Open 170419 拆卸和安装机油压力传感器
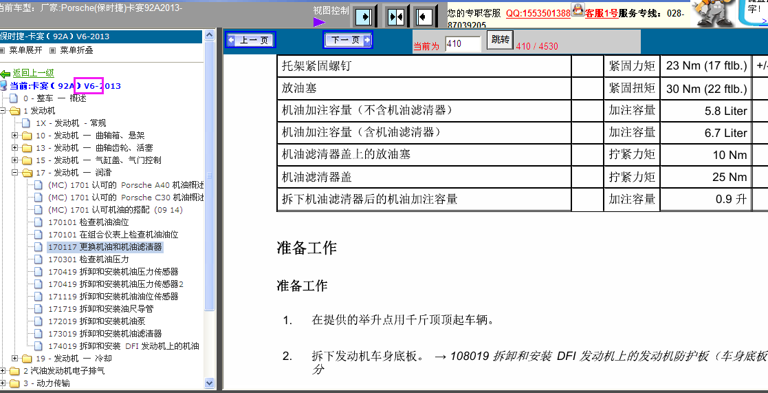Screen dimensions: 768x393 (x=113, y=271)
